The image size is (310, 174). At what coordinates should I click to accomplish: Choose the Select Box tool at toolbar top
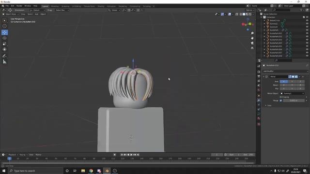pos(4,20)
